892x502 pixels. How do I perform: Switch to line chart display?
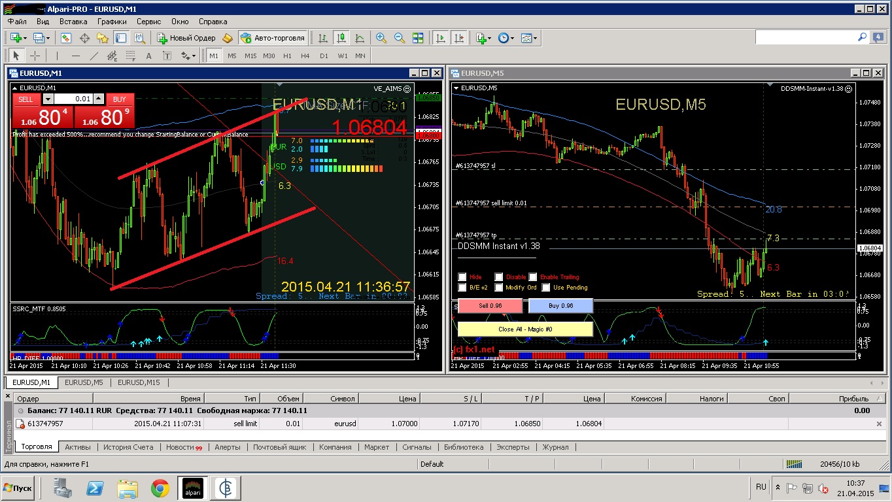pyautogui.click(x=359, y=38)
